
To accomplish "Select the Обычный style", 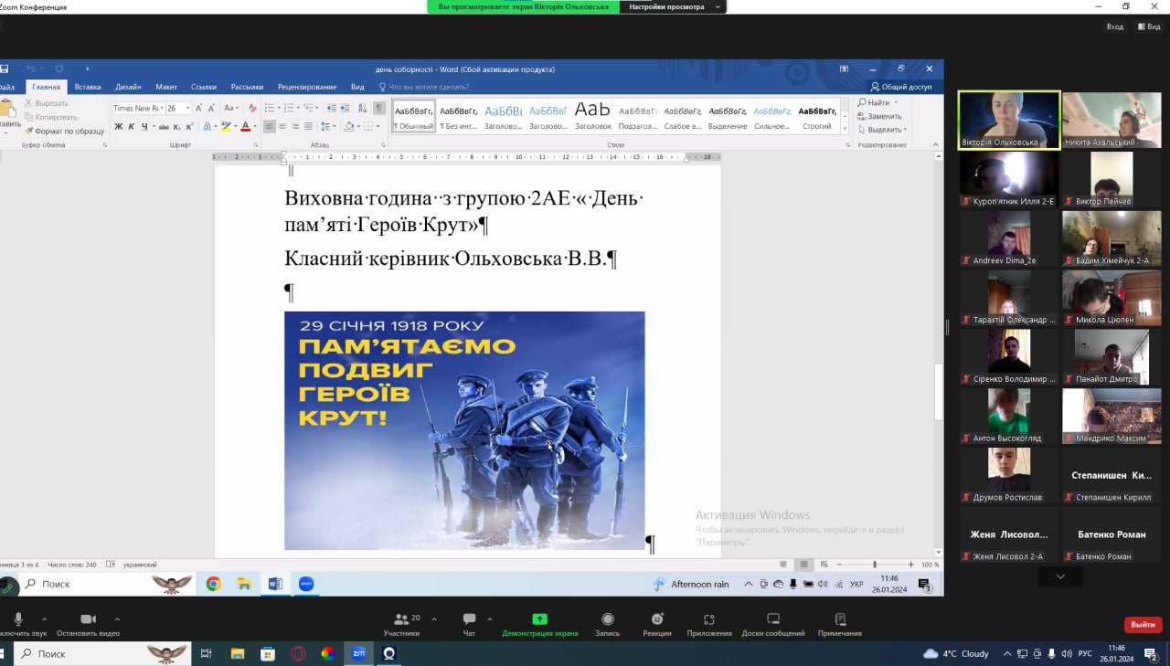I will (x=414, y=116).
